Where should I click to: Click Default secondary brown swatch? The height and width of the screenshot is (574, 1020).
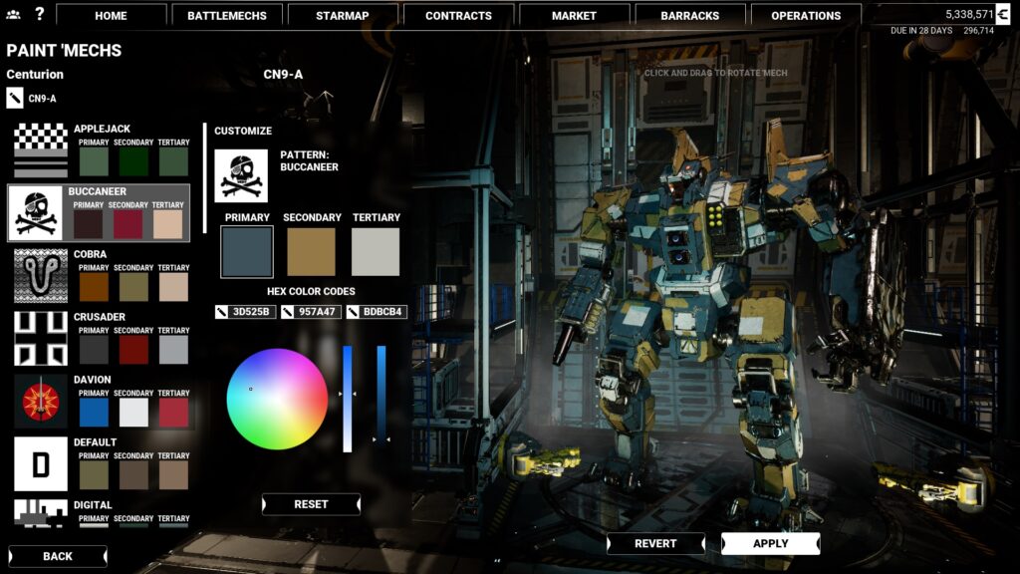pyautogui.click(x=133, y=475)
